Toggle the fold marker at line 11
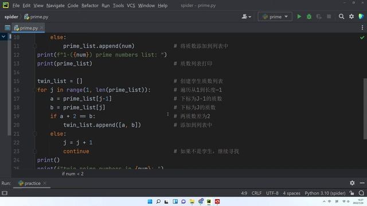Viewport: 367px width, 206px height. [34, 46]
